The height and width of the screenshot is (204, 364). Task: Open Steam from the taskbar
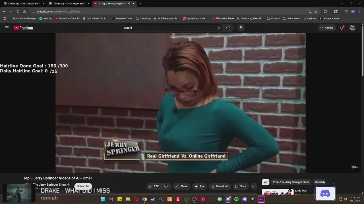pyautogui.click(x=153, y=199)
